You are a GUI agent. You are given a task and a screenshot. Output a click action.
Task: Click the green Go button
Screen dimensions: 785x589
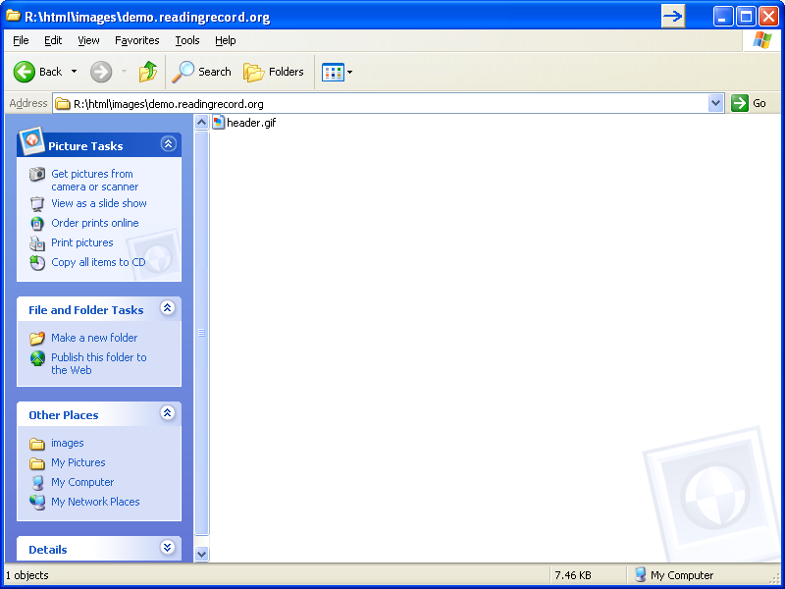pyautogui.click(x=749, y=103)
